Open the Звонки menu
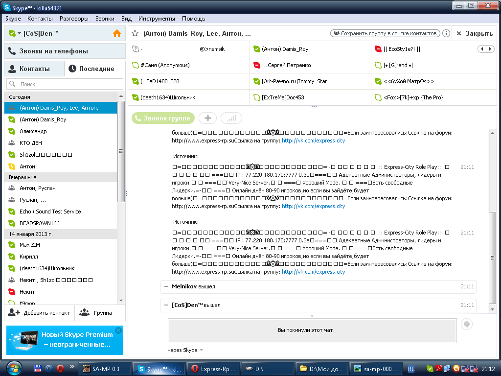The width and height of the screenshot is (501, 376). pyautogui.click(x=105, y=19)
